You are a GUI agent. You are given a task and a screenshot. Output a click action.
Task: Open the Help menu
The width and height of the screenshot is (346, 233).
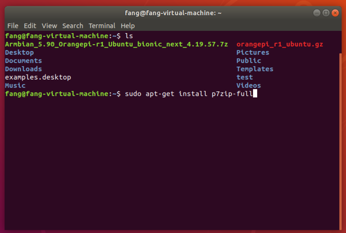(x=128, y=26)
